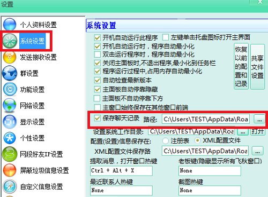The image size is (268, 197).
Task: Click the earth icon for 网络设置
Action: [x=10, y=105]
